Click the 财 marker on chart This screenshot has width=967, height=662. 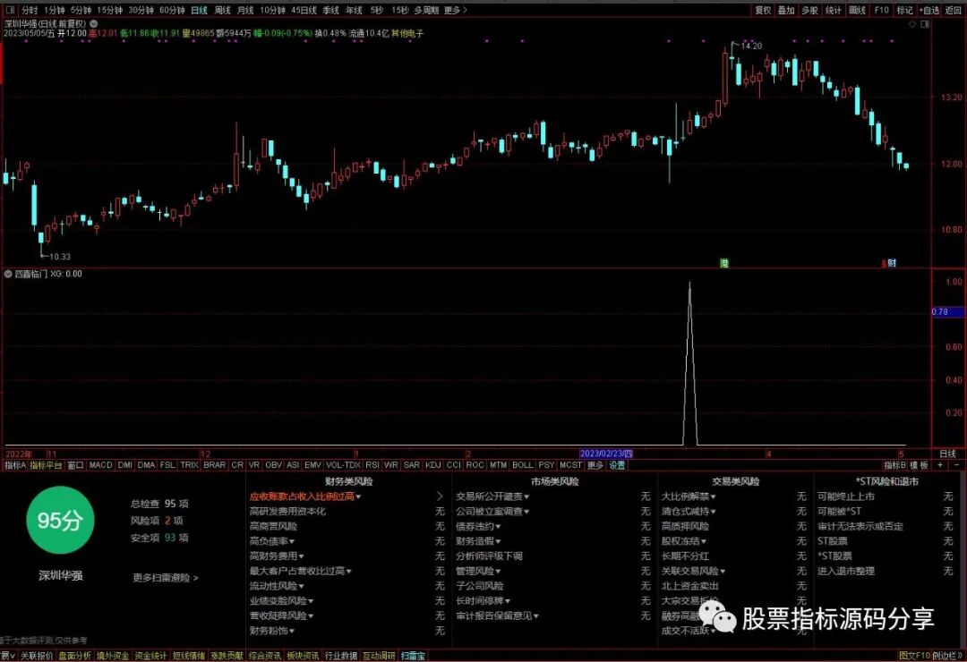892,263
